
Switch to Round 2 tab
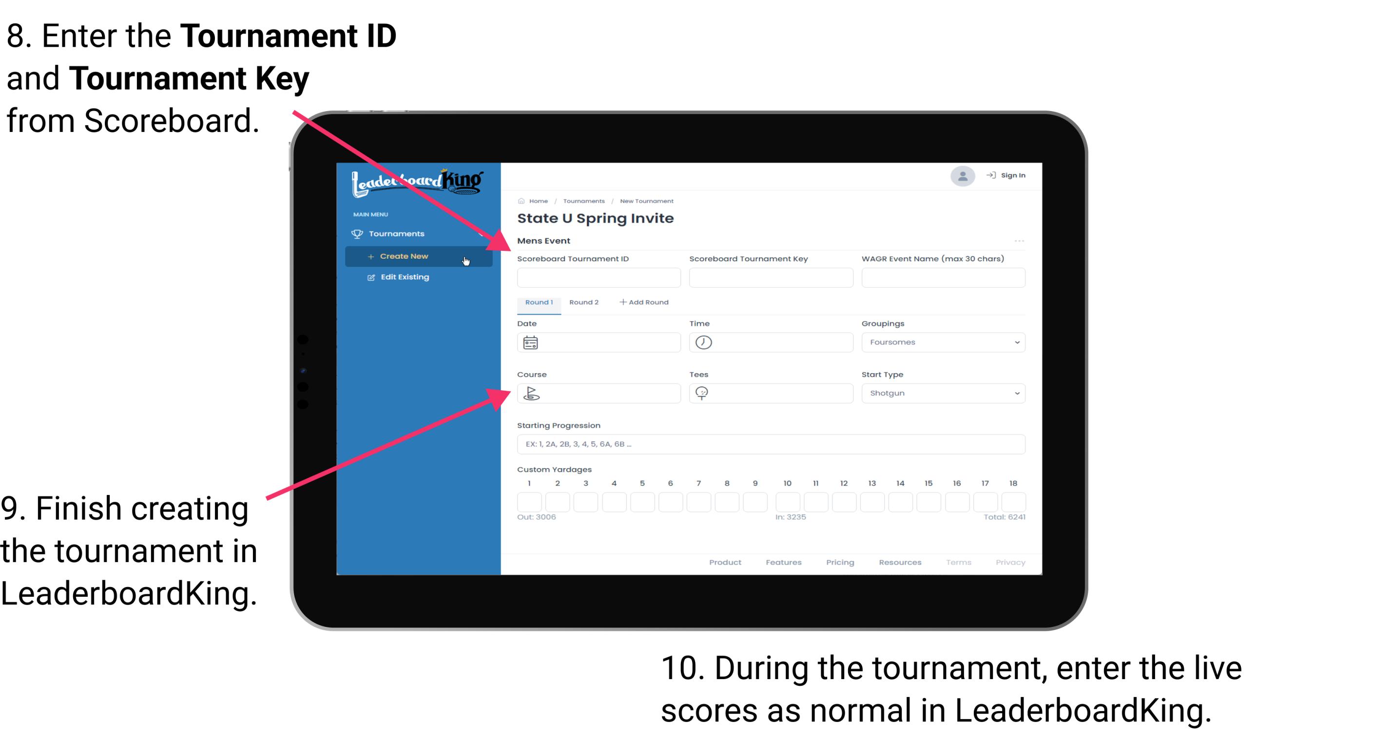583,303
